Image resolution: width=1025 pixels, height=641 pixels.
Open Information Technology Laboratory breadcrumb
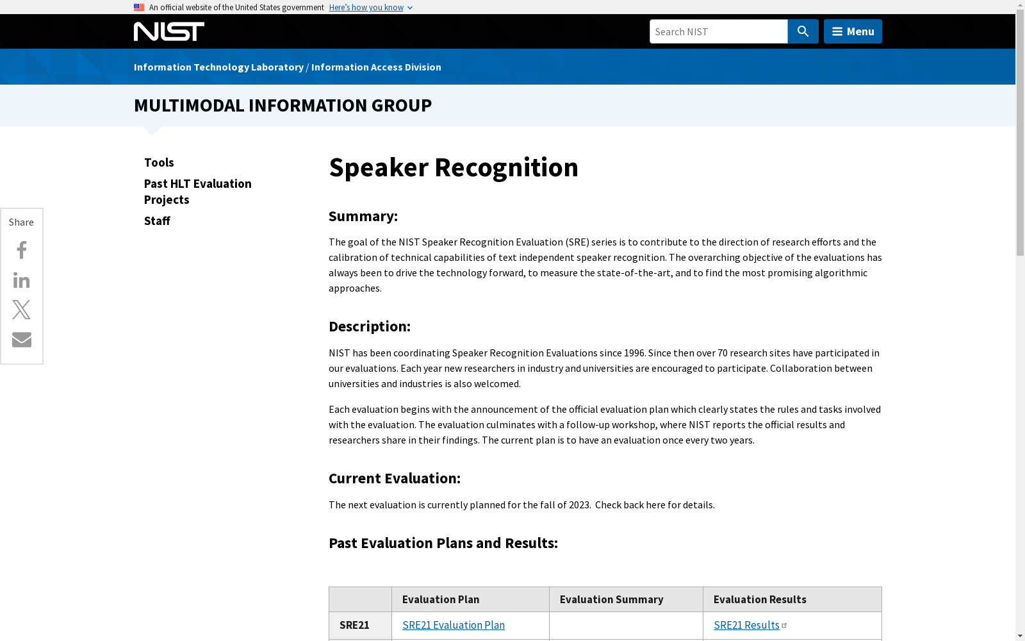pyautogui.click(x=218, y=67)
